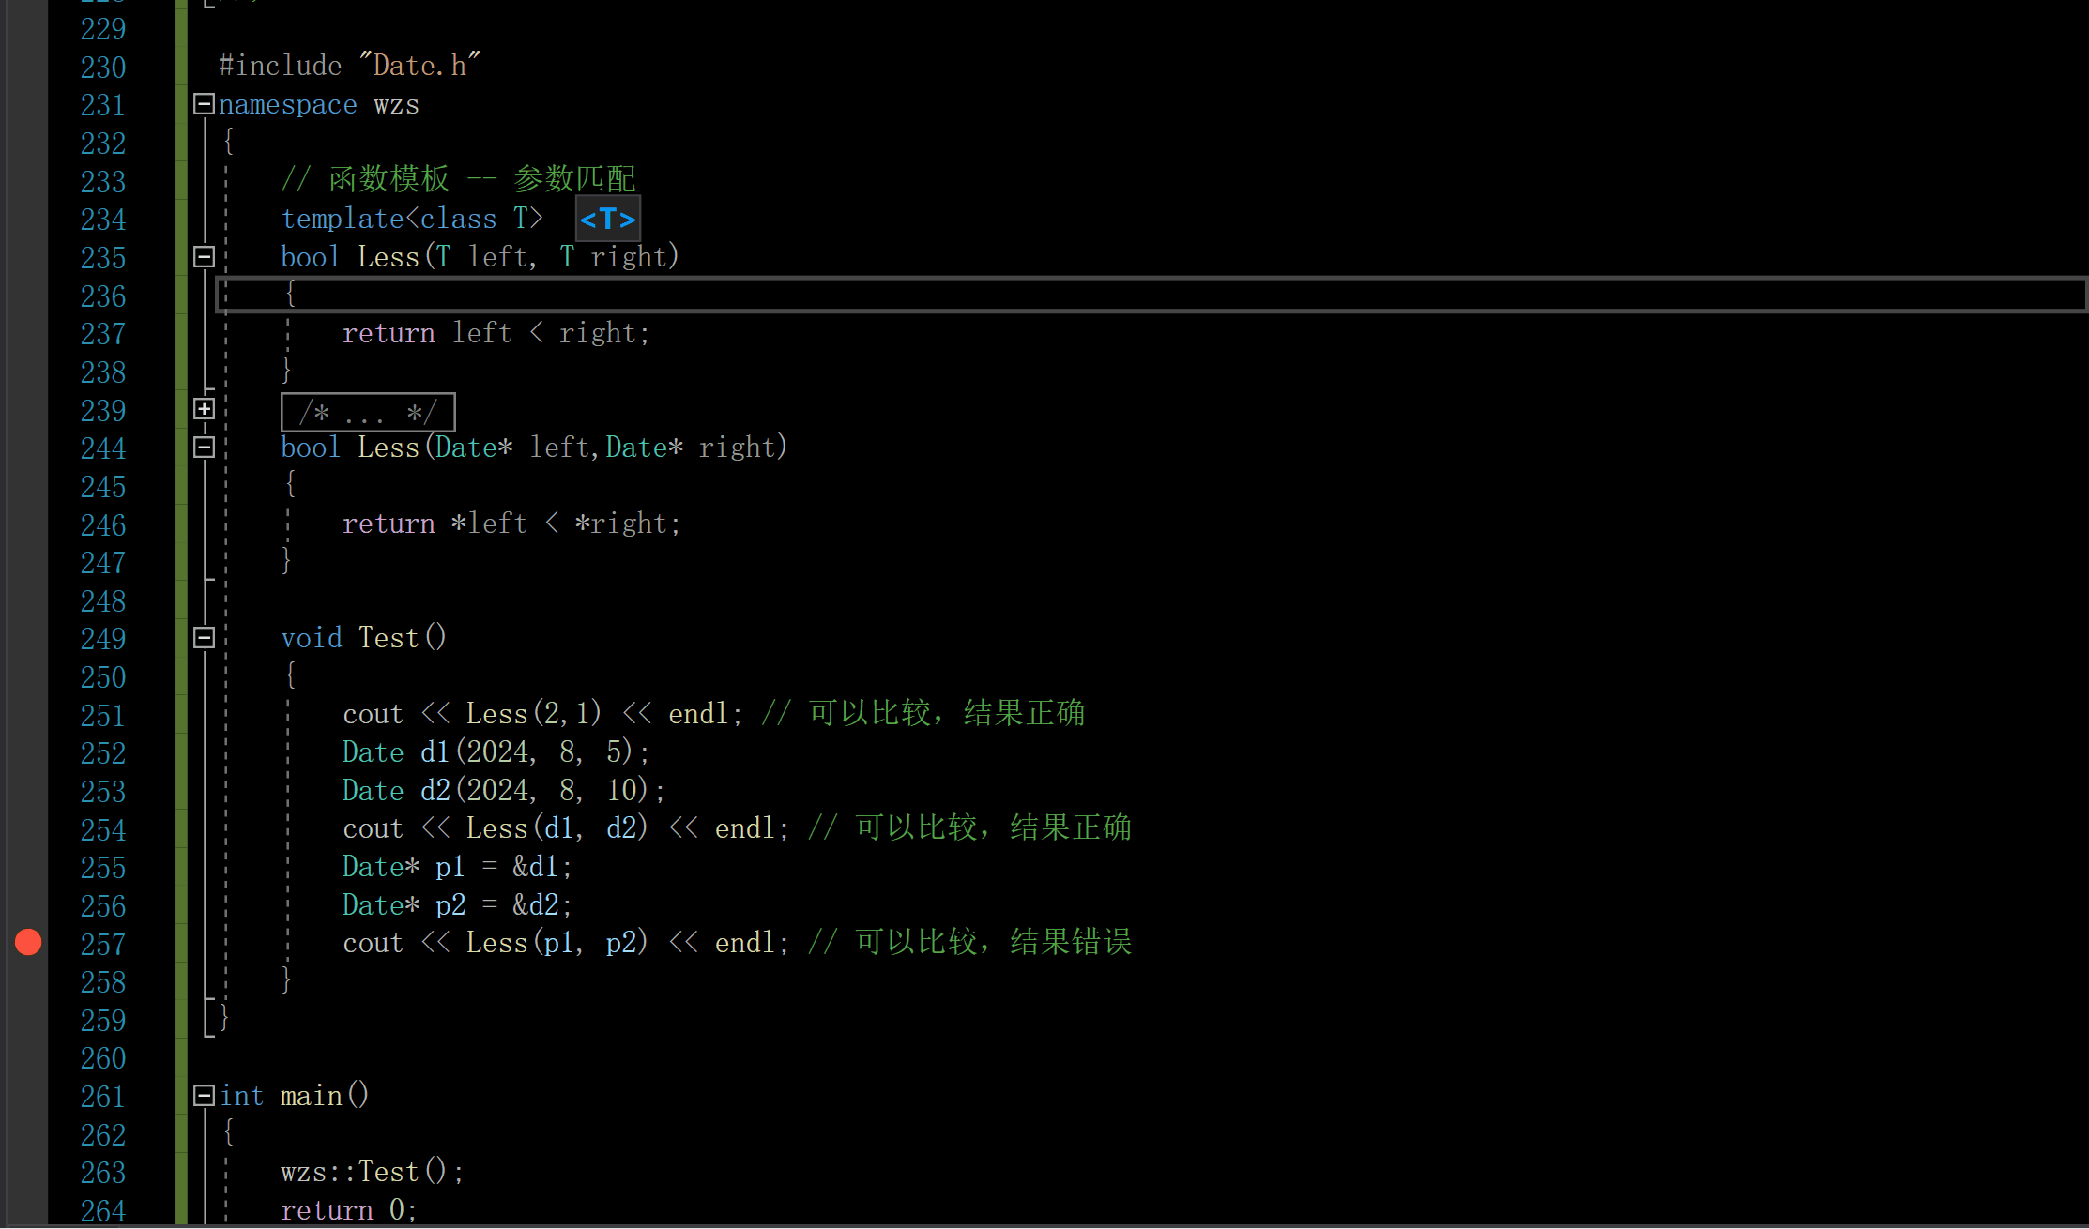Click 'return *left < *right;' statement
2089x1229 pixels.
(x=511, y=523)
